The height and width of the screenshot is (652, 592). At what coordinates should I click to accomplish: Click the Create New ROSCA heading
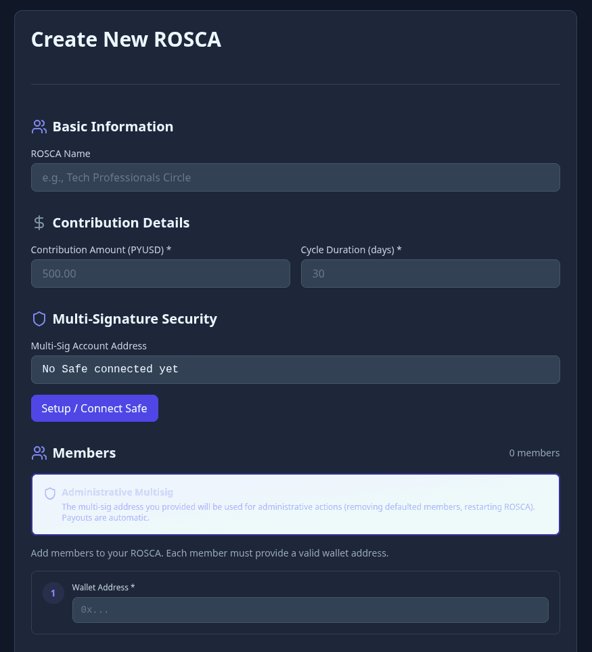126,39
